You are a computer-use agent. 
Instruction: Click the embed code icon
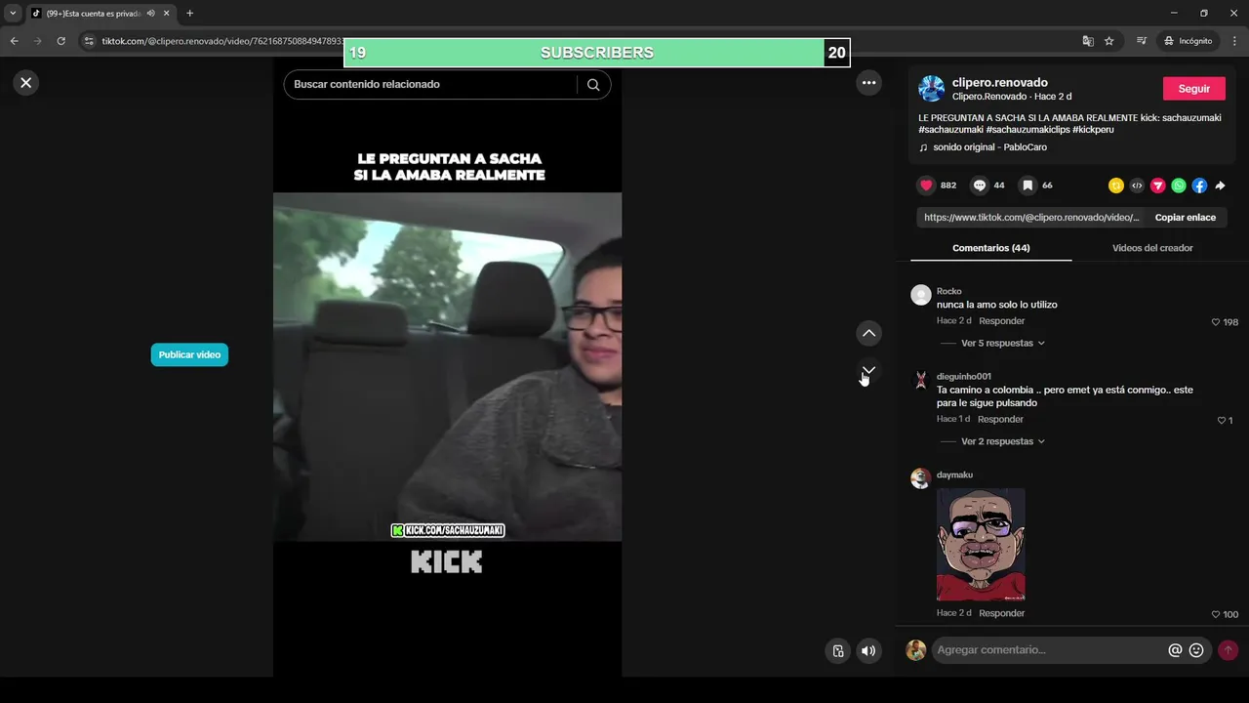(x=1137, y=186)
